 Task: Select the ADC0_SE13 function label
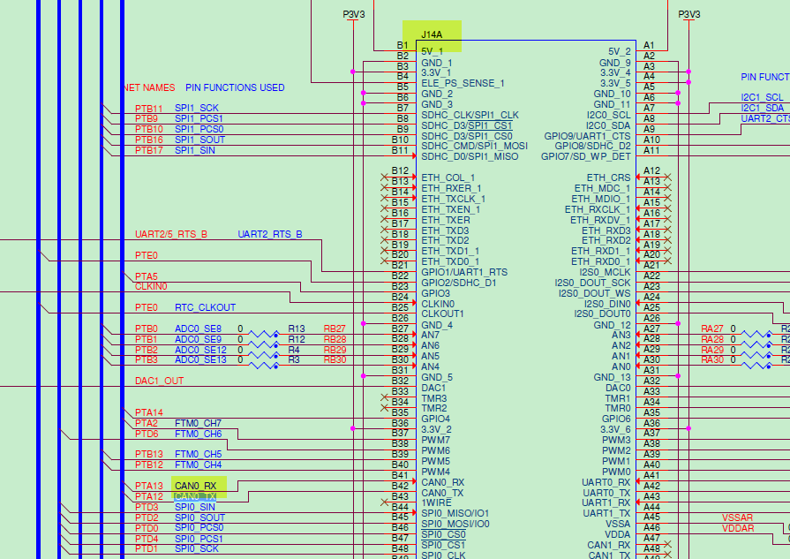click(x=200, y=360)
